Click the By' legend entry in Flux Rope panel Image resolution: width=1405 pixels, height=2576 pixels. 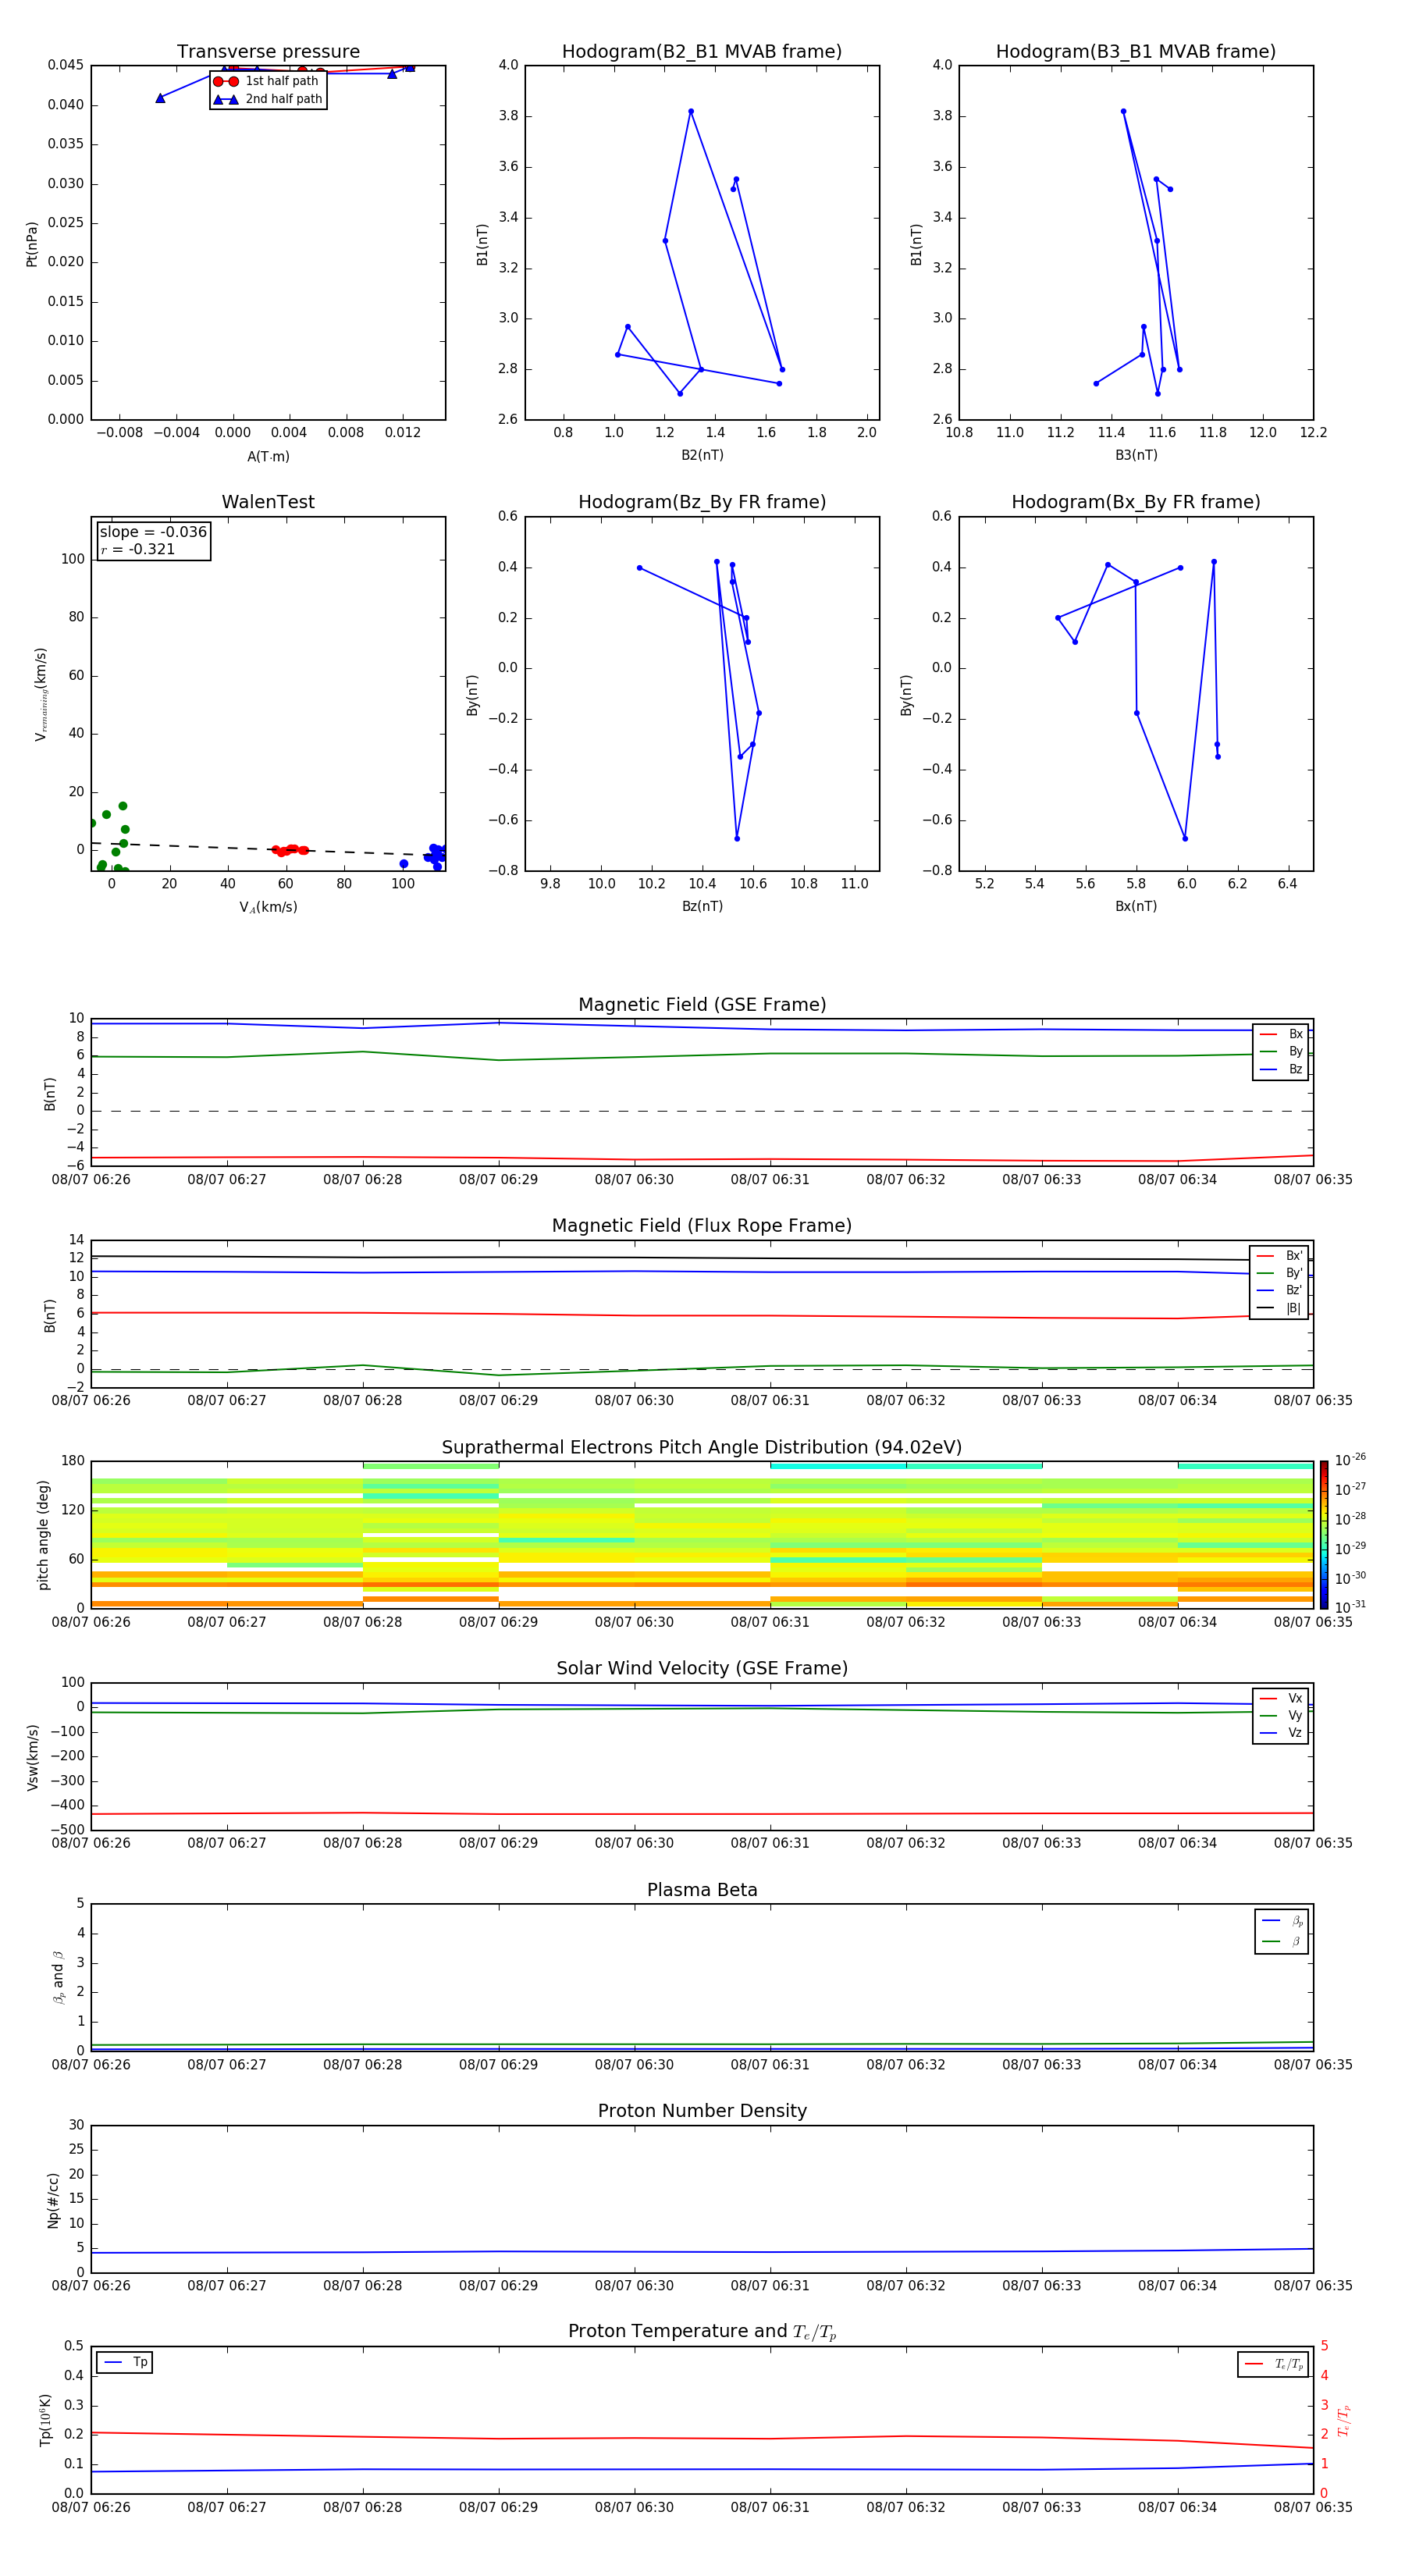[1279, 1273]
